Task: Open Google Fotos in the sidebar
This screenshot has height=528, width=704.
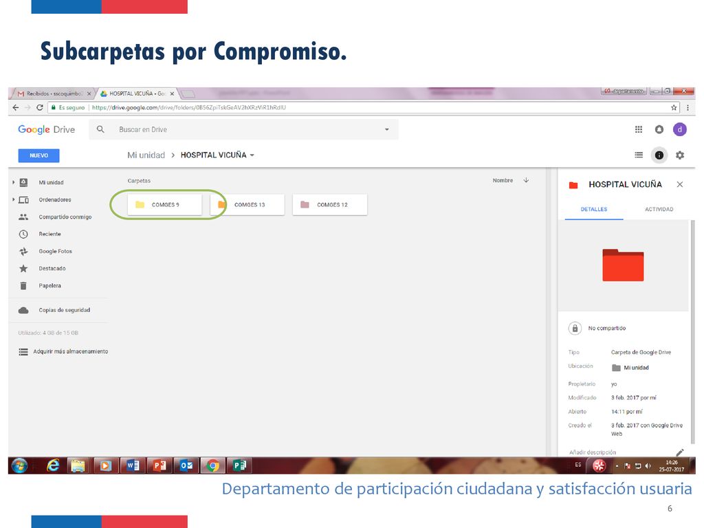Action: (x=55, y=251)
